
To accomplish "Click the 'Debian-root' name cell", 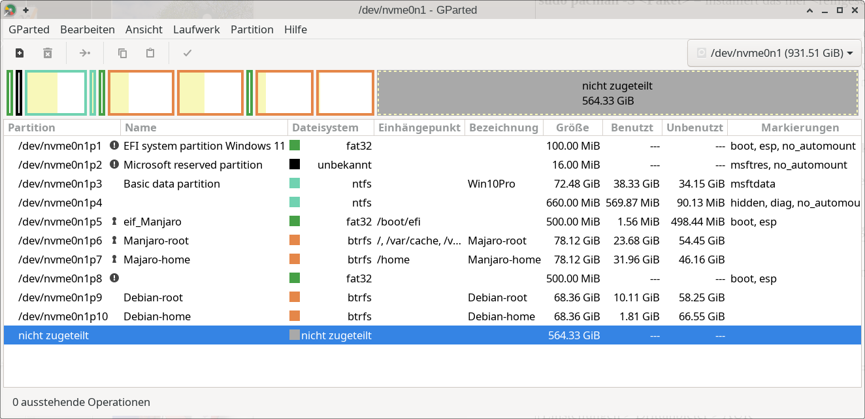I will (153, 297).
